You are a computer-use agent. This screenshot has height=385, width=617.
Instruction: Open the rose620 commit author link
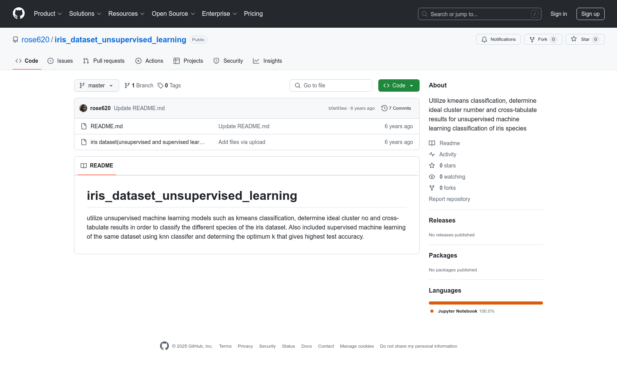tap(100, 108)
